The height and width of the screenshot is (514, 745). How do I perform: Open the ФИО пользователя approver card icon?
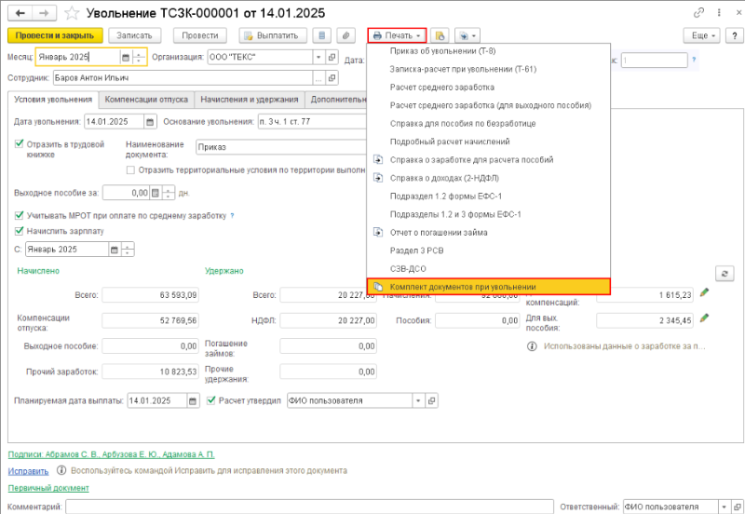431,401
